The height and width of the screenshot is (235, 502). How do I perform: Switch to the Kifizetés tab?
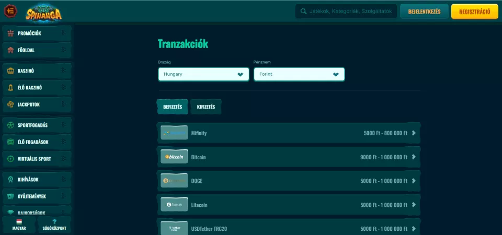[206, 107]
